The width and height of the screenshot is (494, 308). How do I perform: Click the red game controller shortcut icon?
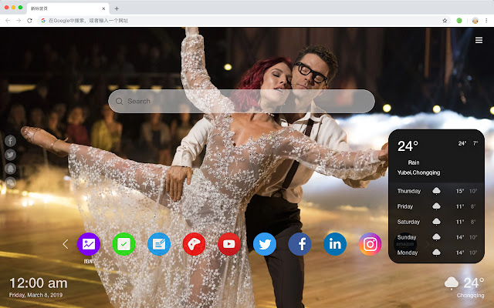coord(194,244)
